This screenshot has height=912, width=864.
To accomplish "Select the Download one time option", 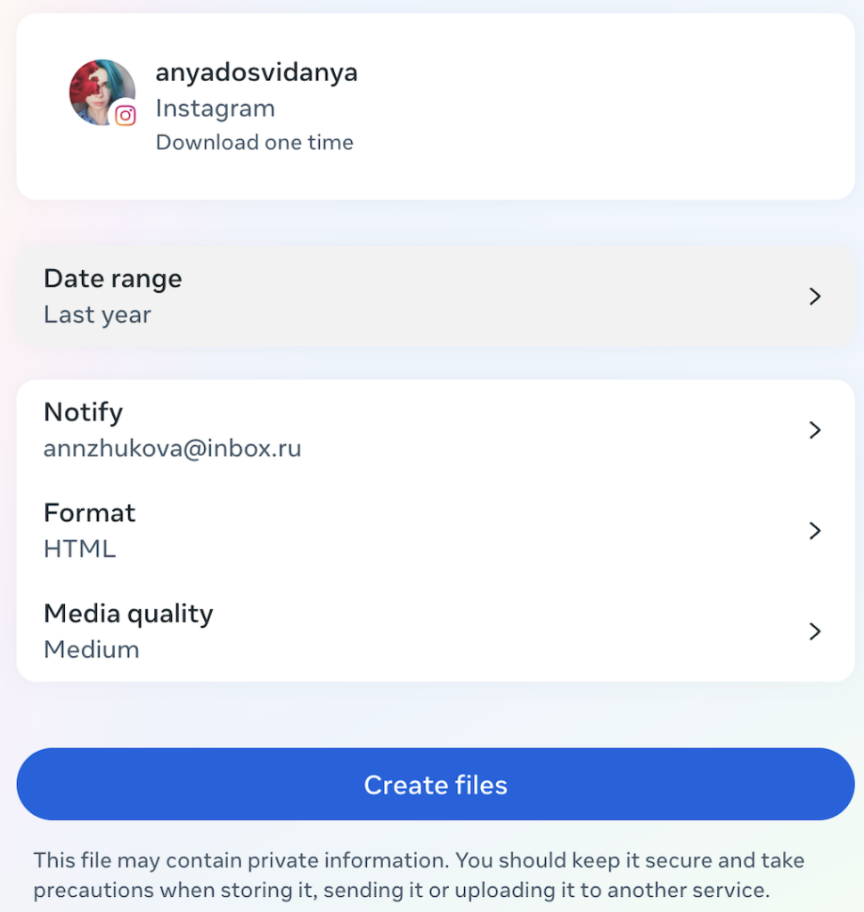I will [255, 142].
